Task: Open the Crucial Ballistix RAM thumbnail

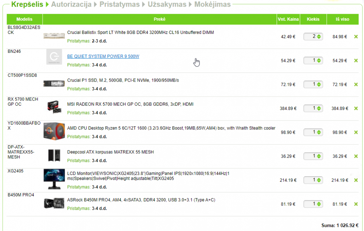Action: coord(54,36)
